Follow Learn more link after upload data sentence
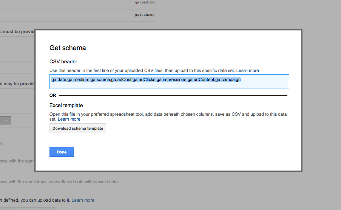Screen dimensions: 341x210 pyautogui.click(x=83, y=200)
